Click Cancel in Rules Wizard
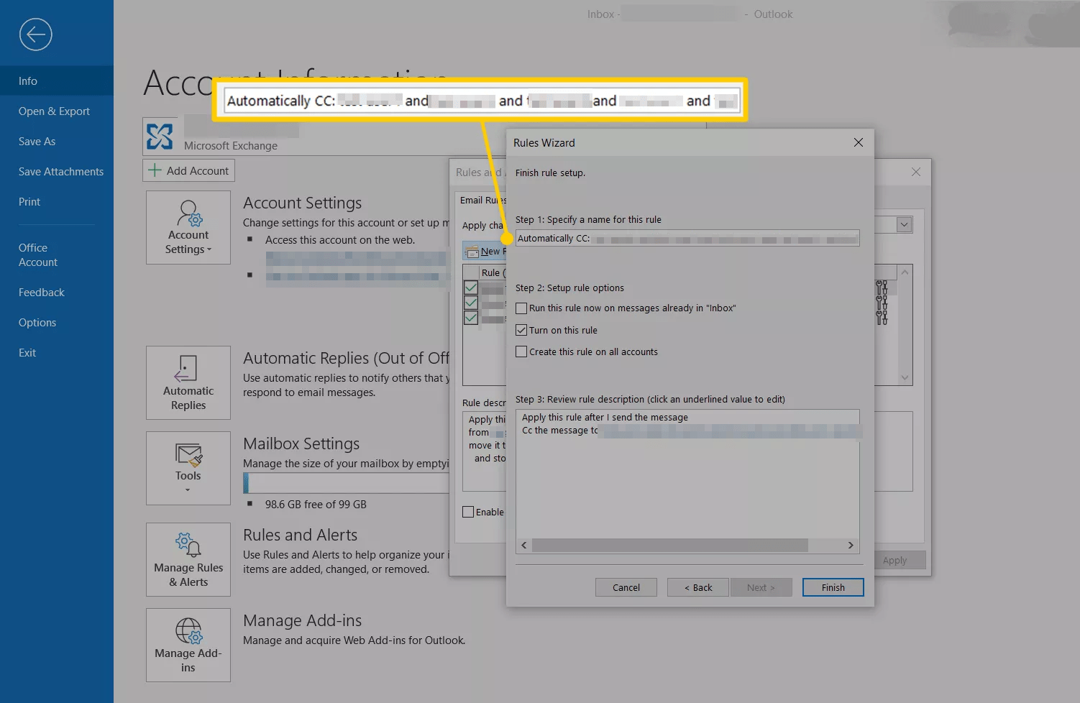This screenshot has height=703, width=1080. [x=626, y=587]
